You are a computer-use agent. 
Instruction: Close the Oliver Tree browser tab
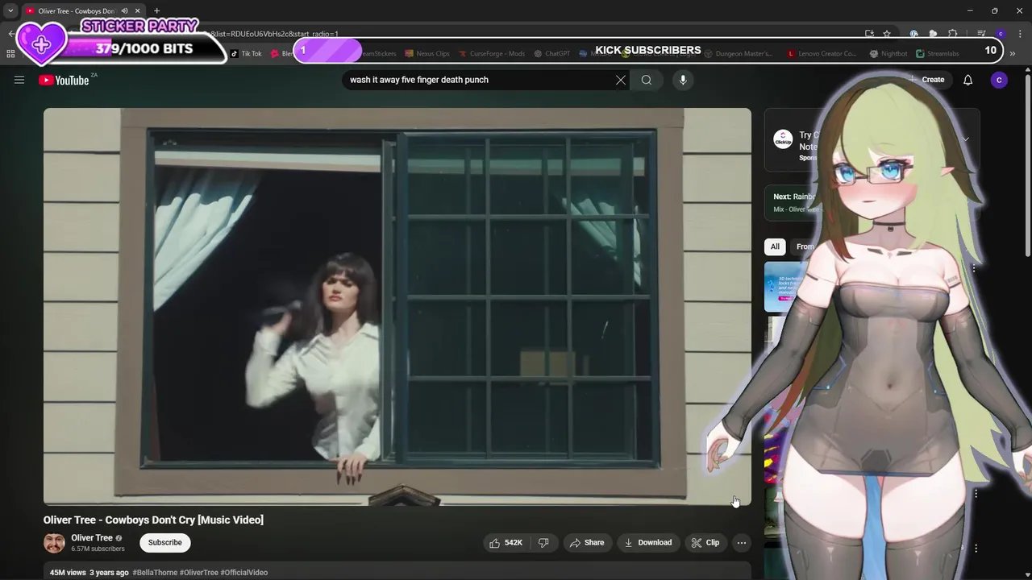137,11
